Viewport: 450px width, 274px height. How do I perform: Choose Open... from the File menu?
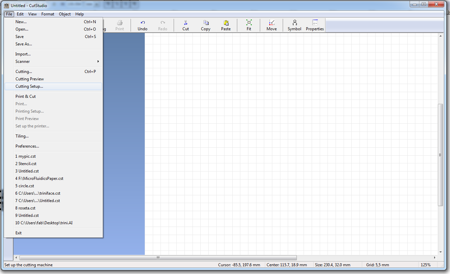tap(53, 29)
